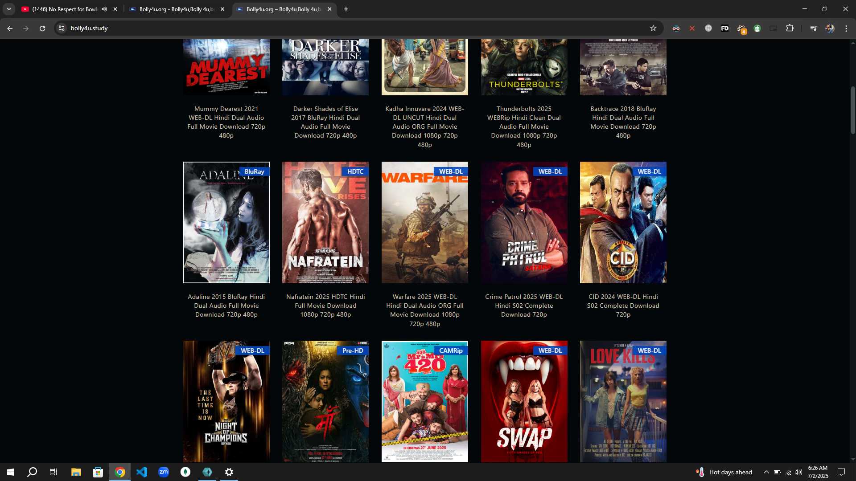Click the Nafratein movie poster
856x481 pixels.
(325, 222)
